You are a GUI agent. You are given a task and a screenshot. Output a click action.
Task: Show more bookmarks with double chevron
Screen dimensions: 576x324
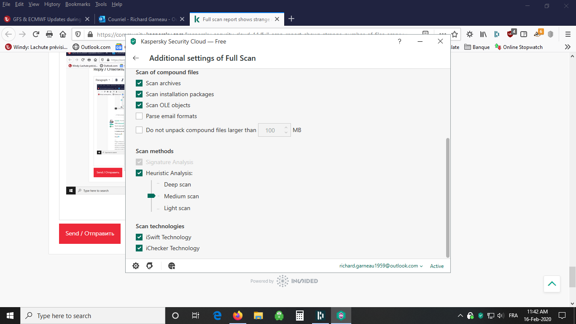coord(568,47)
